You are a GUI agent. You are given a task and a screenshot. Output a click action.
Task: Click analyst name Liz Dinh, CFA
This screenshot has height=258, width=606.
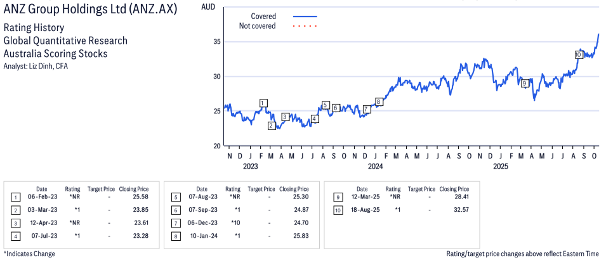tap(36, 67)
